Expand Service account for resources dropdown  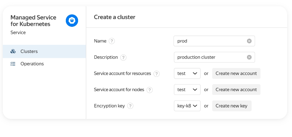coord(187,73)
